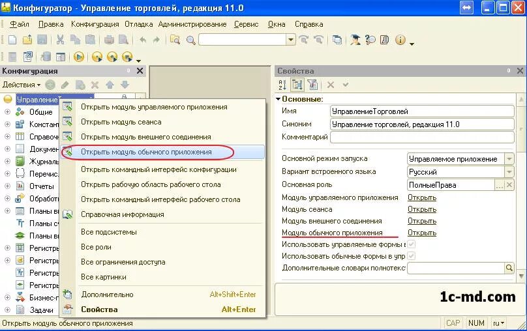Click the Copy toolbar icon
Image resolution: width=527 pixels, height=331 pixels.
coord(75,40)
